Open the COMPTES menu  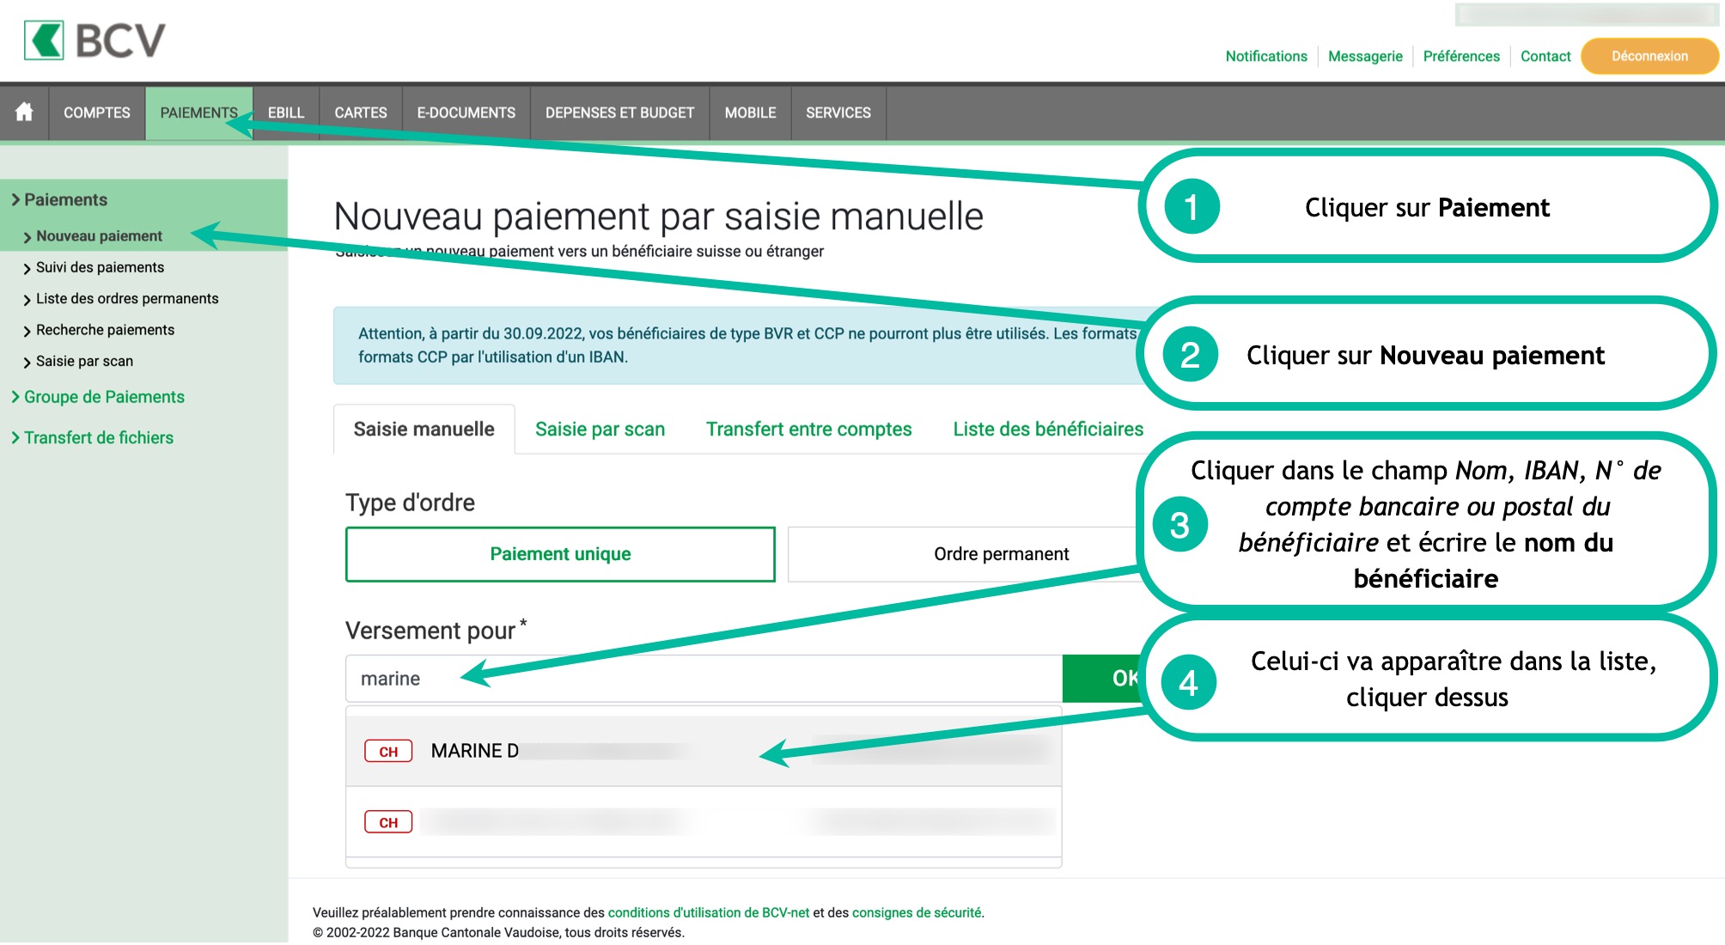[x=96, y=113]
